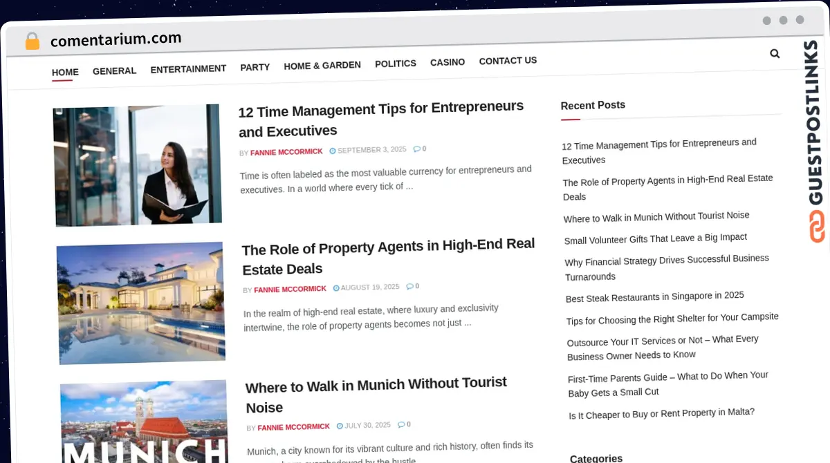Image resolution: width=830 pixels, height=463 pixels.
Task: Open the CONTACT US page
Action: point(508,61)
